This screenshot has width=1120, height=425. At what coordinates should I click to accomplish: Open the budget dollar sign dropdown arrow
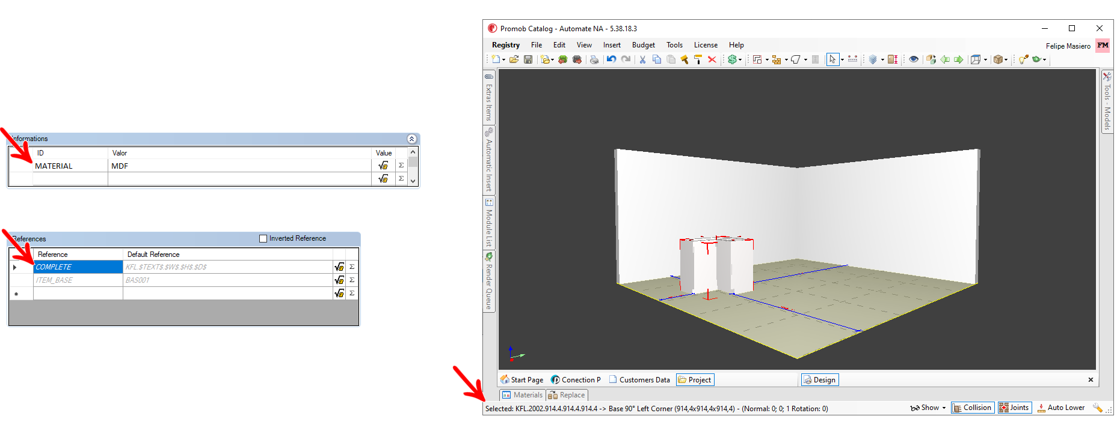(740, 60)
